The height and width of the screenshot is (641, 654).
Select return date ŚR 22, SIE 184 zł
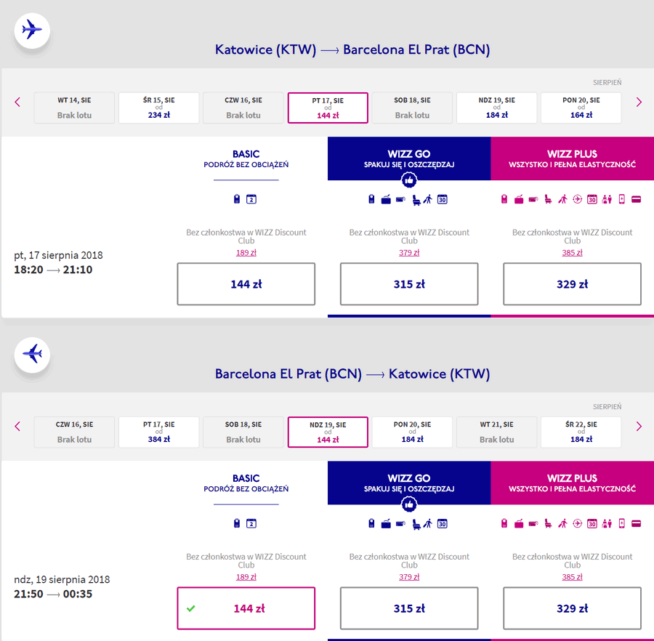tap(581, 432)
